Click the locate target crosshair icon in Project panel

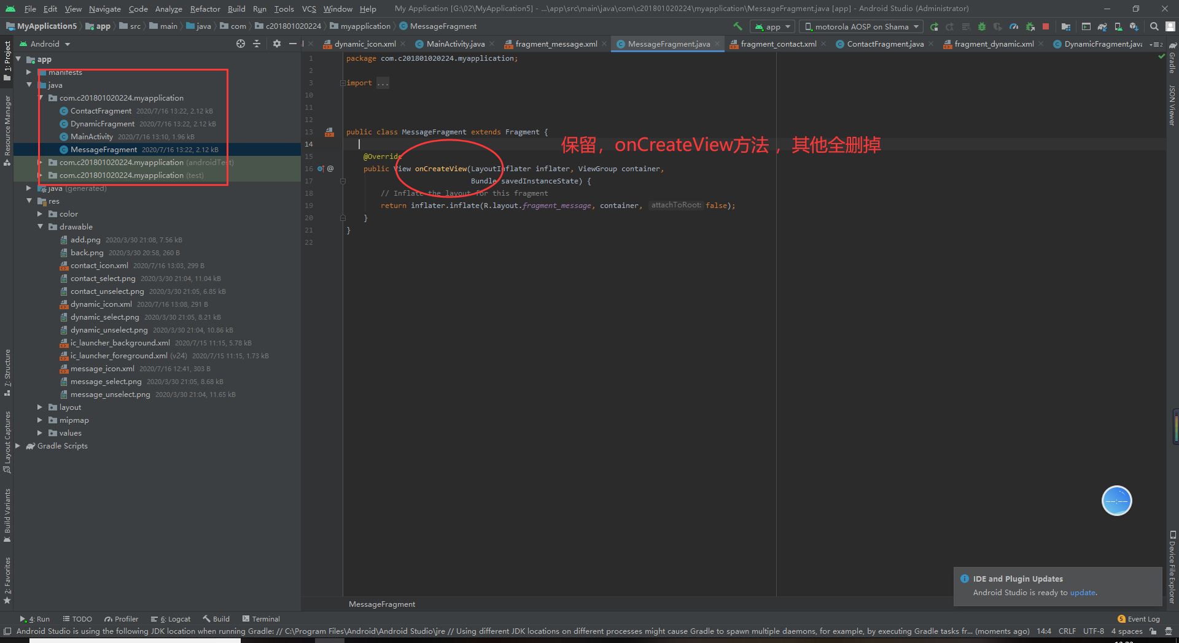coord(241,44)
